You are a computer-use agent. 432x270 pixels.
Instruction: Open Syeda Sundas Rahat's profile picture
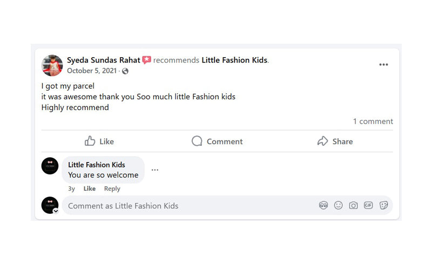pos(52,65)
